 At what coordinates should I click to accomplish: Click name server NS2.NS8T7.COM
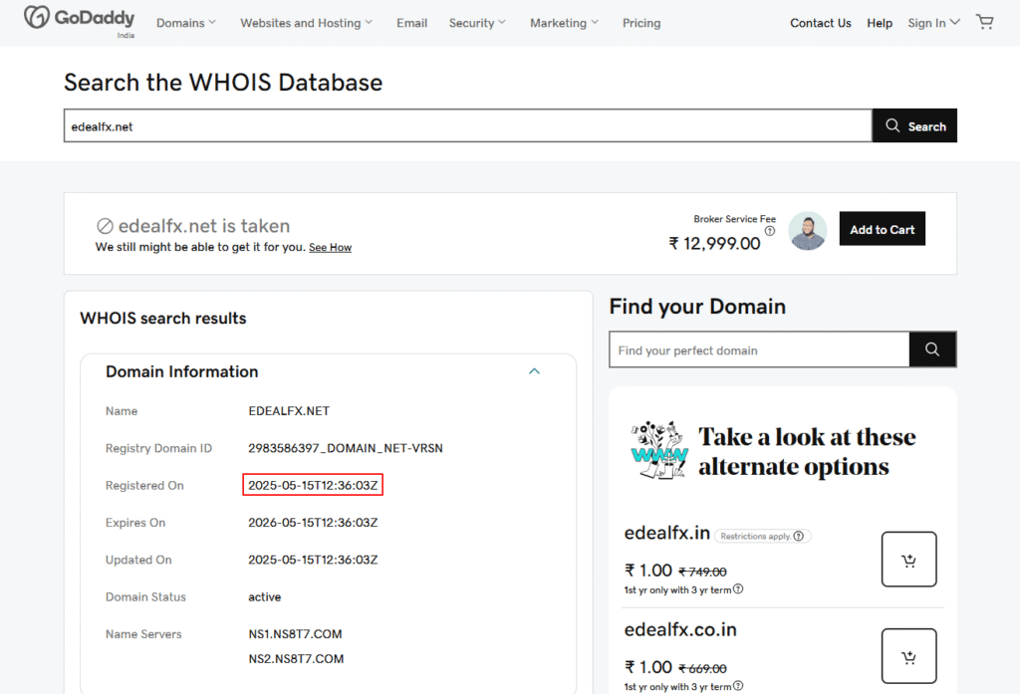point(296,659)
